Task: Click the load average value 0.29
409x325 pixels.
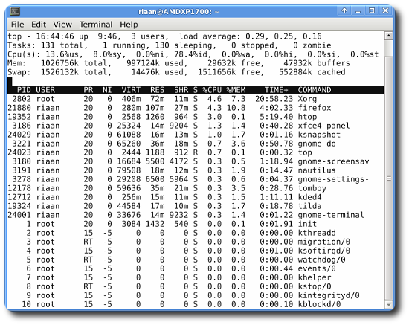Action: tap(255, 36)
